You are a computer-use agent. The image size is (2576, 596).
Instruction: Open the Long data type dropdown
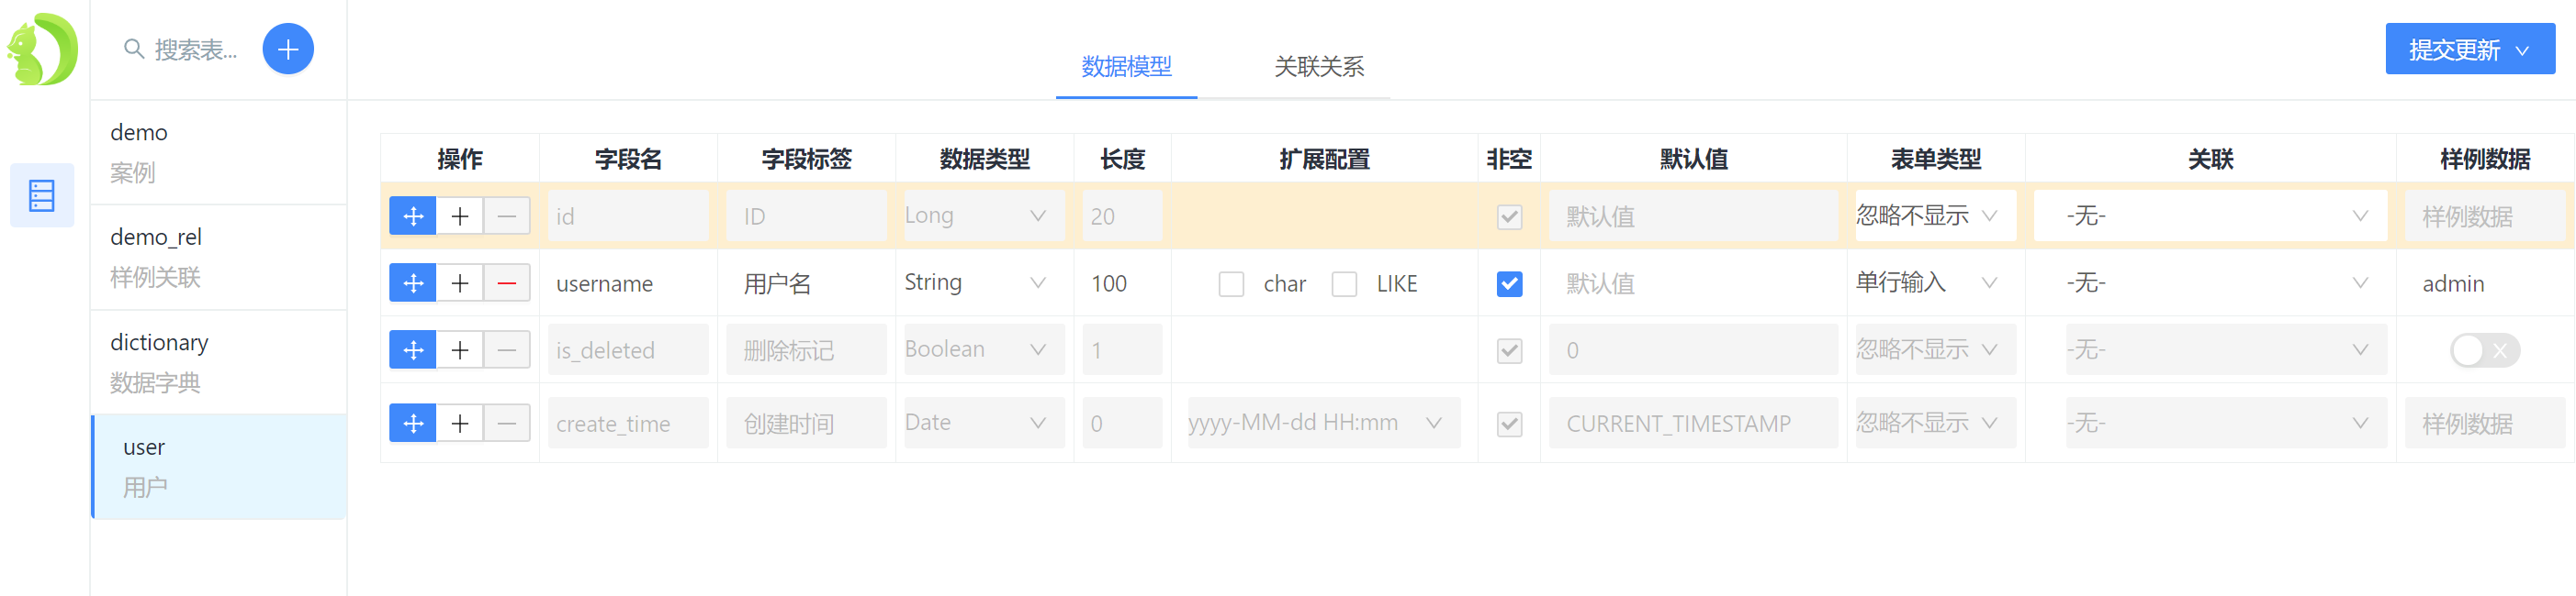tap(983, 215)
